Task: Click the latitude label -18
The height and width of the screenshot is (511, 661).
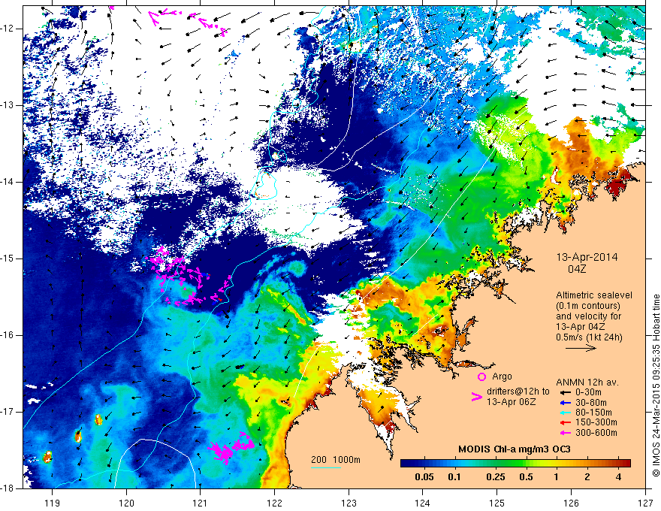Action: pyautogui.click(x=8, y=488)
